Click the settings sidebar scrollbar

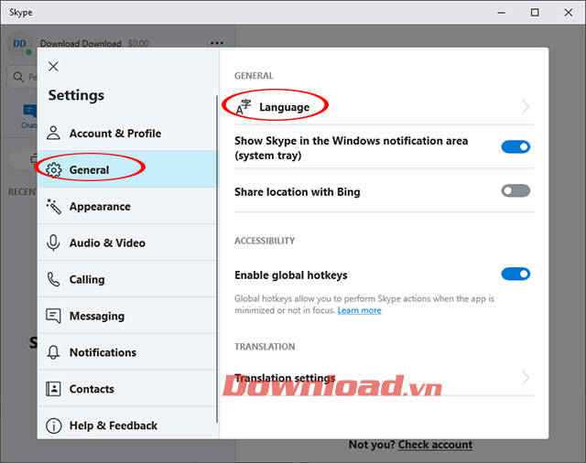217,259
